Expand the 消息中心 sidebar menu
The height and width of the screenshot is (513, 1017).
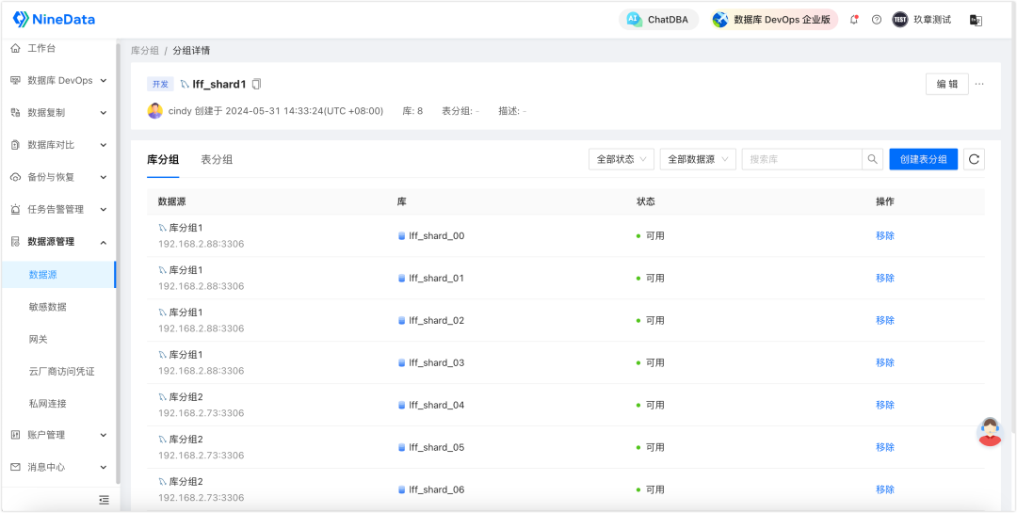pyautogui.click(x=58, y=467)
